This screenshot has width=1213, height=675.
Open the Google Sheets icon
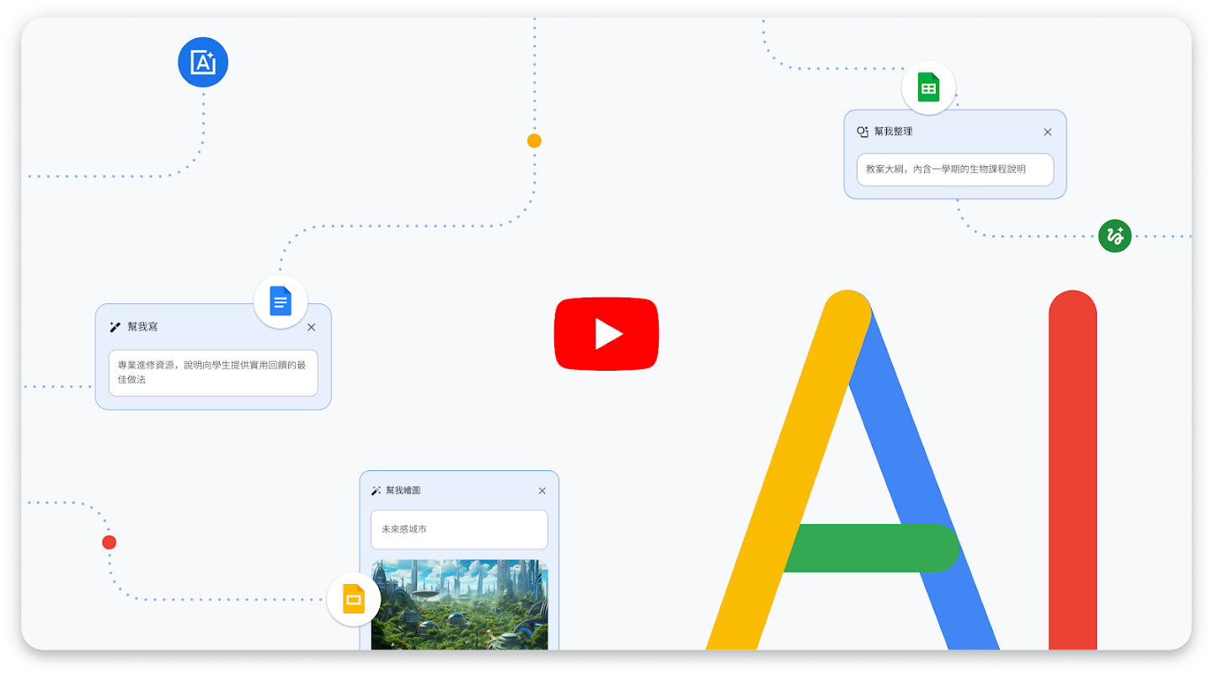pyautogui.click(x=927, y=88)
